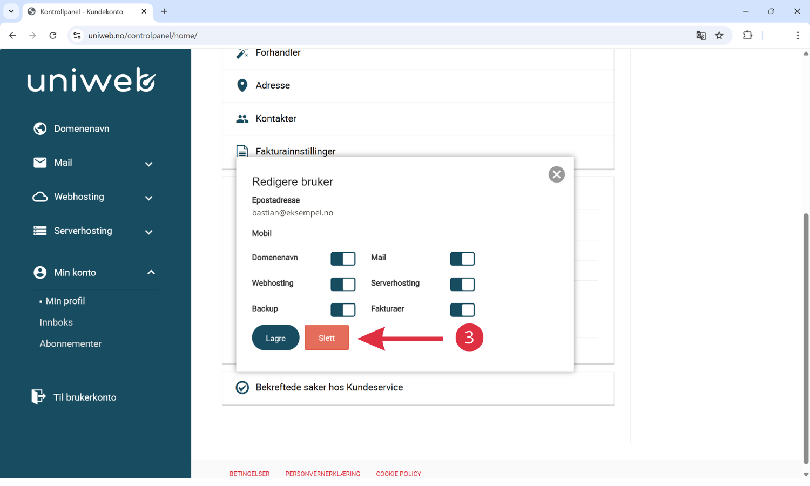Reload the page
The width and height of the screenshot is (810, 486).
pyautogui.click(x=53, y=36)
